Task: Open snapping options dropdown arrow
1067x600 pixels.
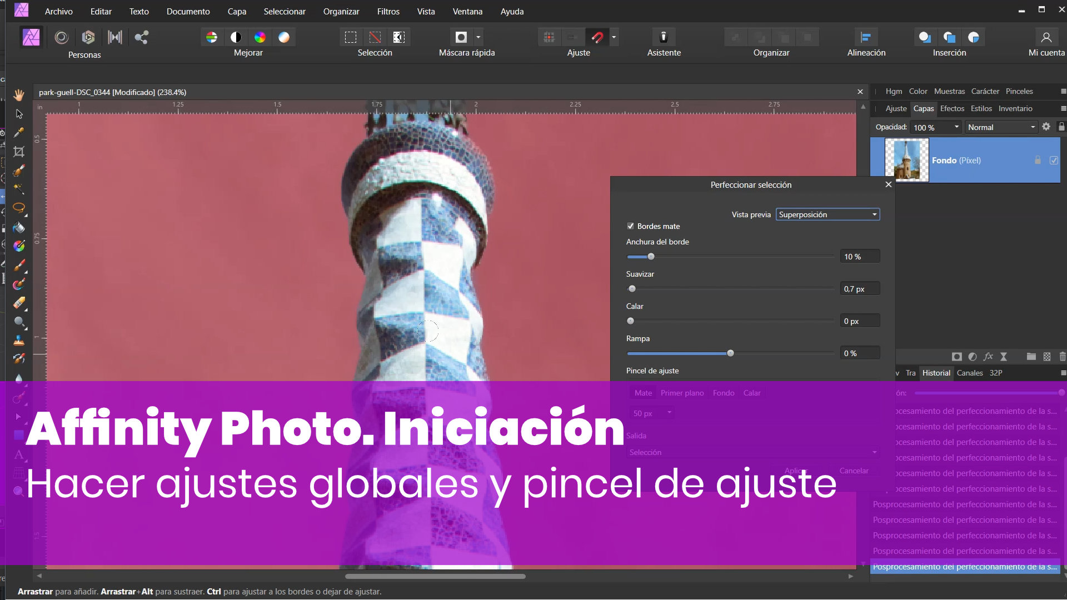Action: click(614, 37)
